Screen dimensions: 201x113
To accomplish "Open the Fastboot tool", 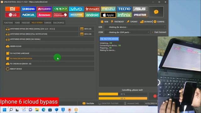I will [x=117, y=22].
